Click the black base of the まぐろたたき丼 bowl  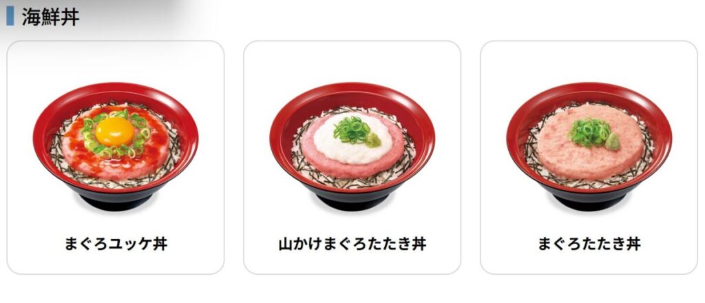click(589, 201)
